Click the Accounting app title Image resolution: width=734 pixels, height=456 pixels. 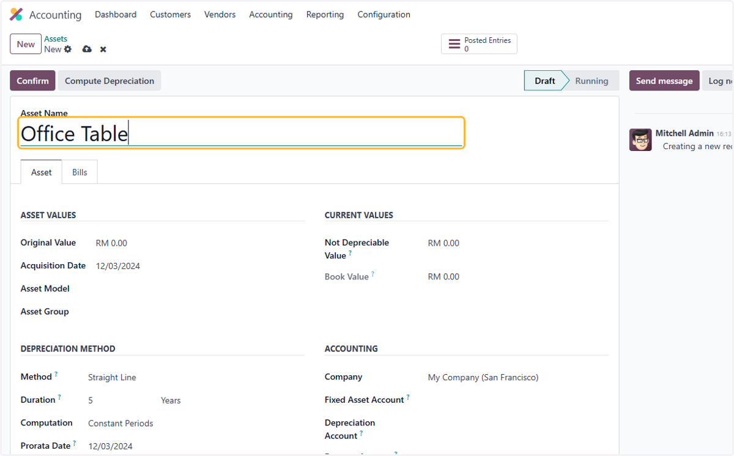click(x=55, y=15)
